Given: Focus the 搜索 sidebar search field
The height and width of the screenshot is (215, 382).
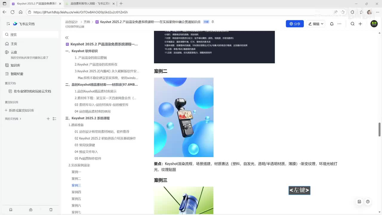Looking at the screenshot, I should click(x=31, y=35).
